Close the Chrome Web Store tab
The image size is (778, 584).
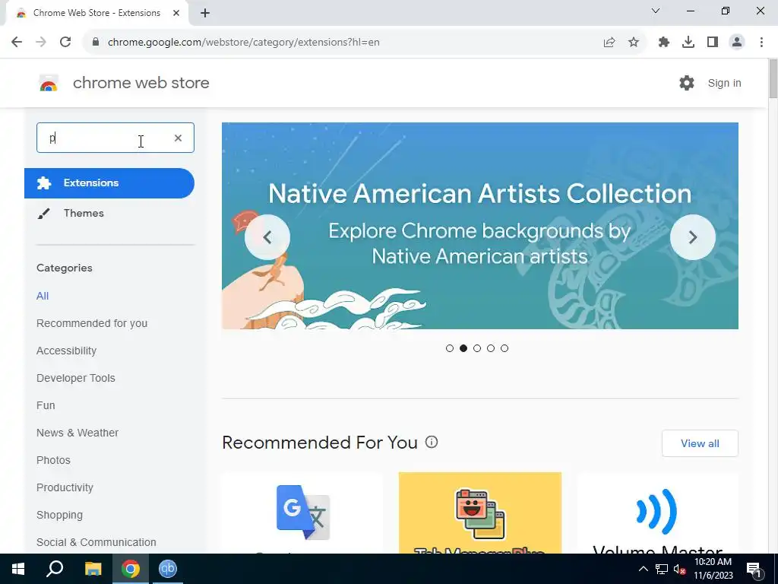176,13
